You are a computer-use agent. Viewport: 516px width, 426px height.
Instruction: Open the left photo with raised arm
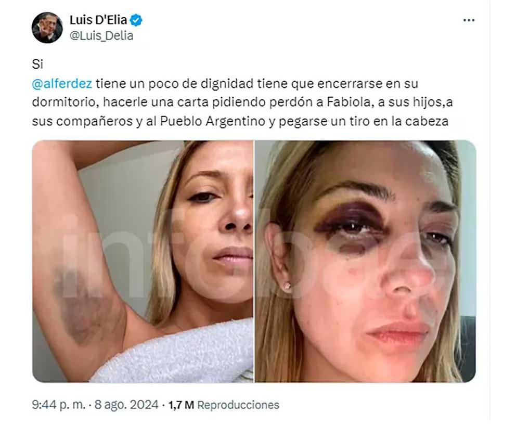tap(143, 261)
